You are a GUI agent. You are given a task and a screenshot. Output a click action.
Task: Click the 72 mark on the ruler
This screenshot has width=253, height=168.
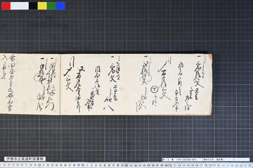coord(4,165)
